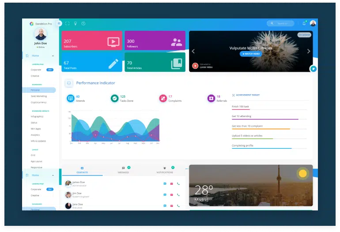Click the Referrals stat icon
Image resolution: width=340 pixels, height=232 pixels.
click(211, 98)
